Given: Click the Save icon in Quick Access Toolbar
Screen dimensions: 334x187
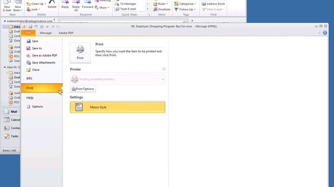Looking at the screenshot, I should (x=30, y=26).
